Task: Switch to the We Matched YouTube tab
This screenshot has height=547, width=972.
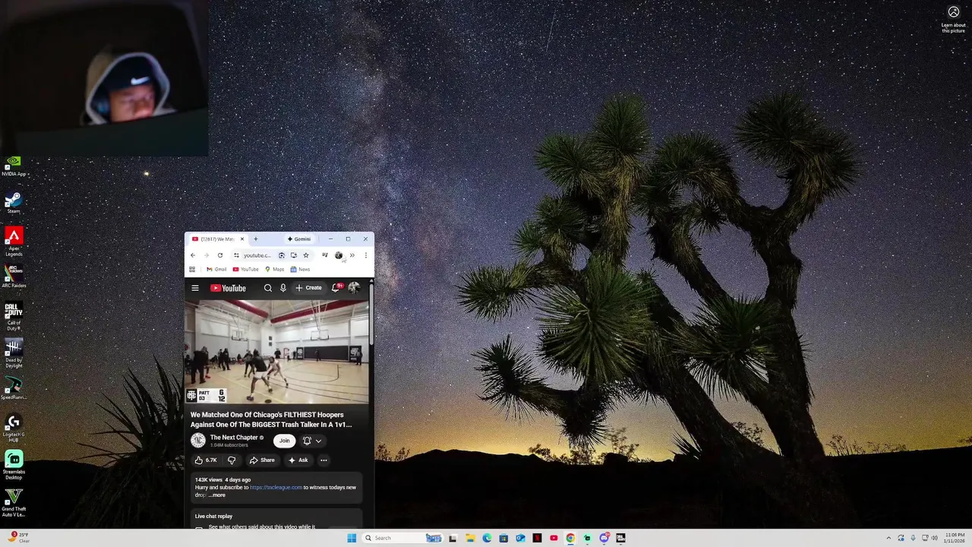Action: [217, 239]
